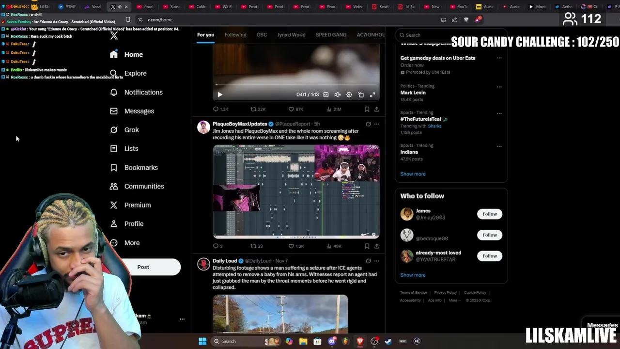Open more options for Uber Eats promotion
The image size is (620, 349).
point(499,58)
